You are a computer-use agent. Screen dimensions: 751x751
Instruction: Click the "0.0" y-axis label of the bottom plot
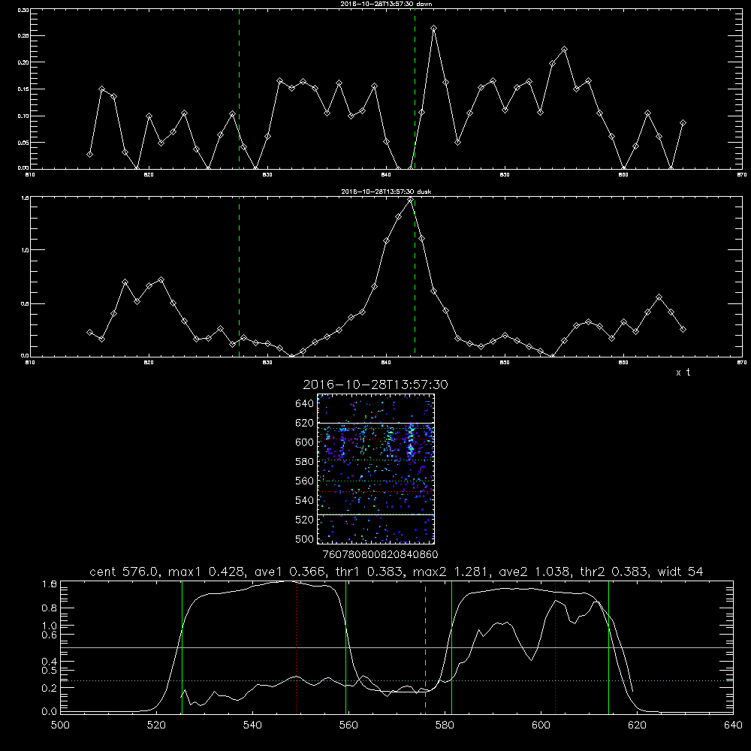(50, 712)
